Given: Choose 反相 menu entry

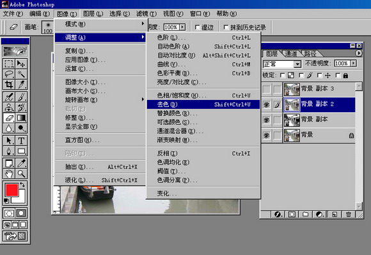Looking at the screenshot, I should coord(203,153).
